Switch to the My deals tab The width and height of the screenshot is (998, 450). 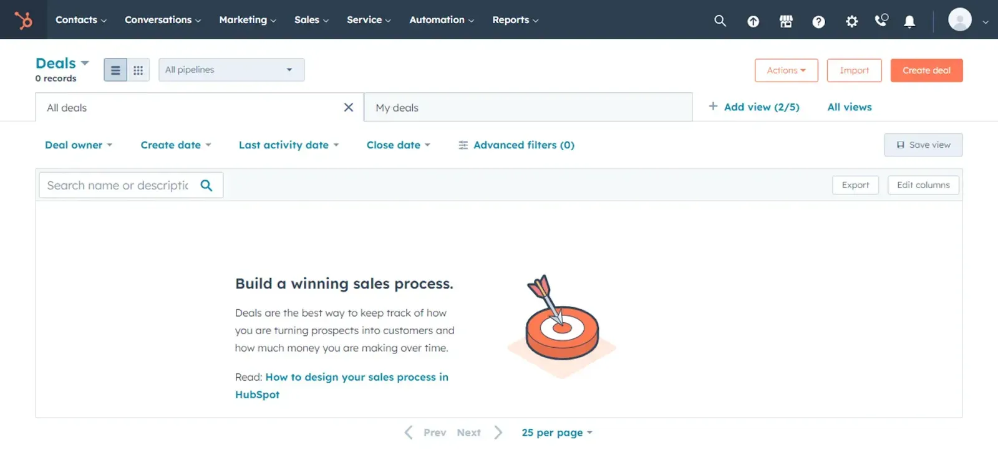coord(528,107)
